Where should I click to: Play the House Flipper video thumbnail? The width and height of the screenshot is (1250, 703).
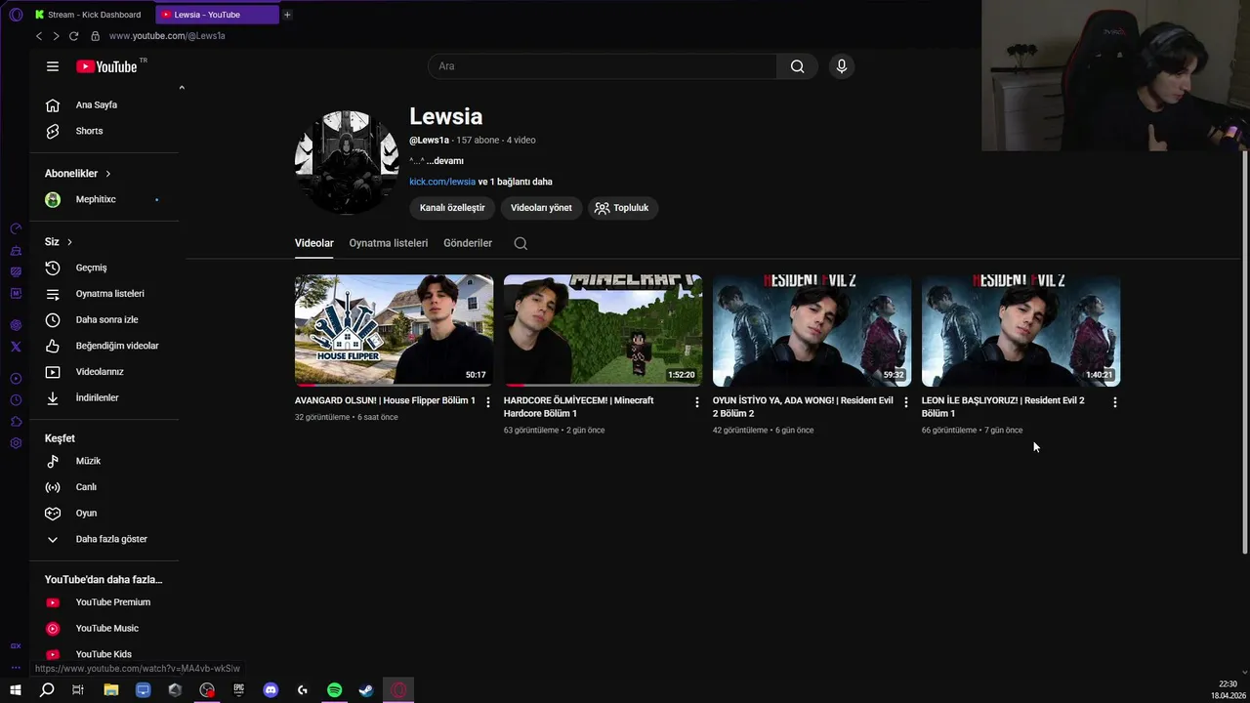(x=394, y=331)
